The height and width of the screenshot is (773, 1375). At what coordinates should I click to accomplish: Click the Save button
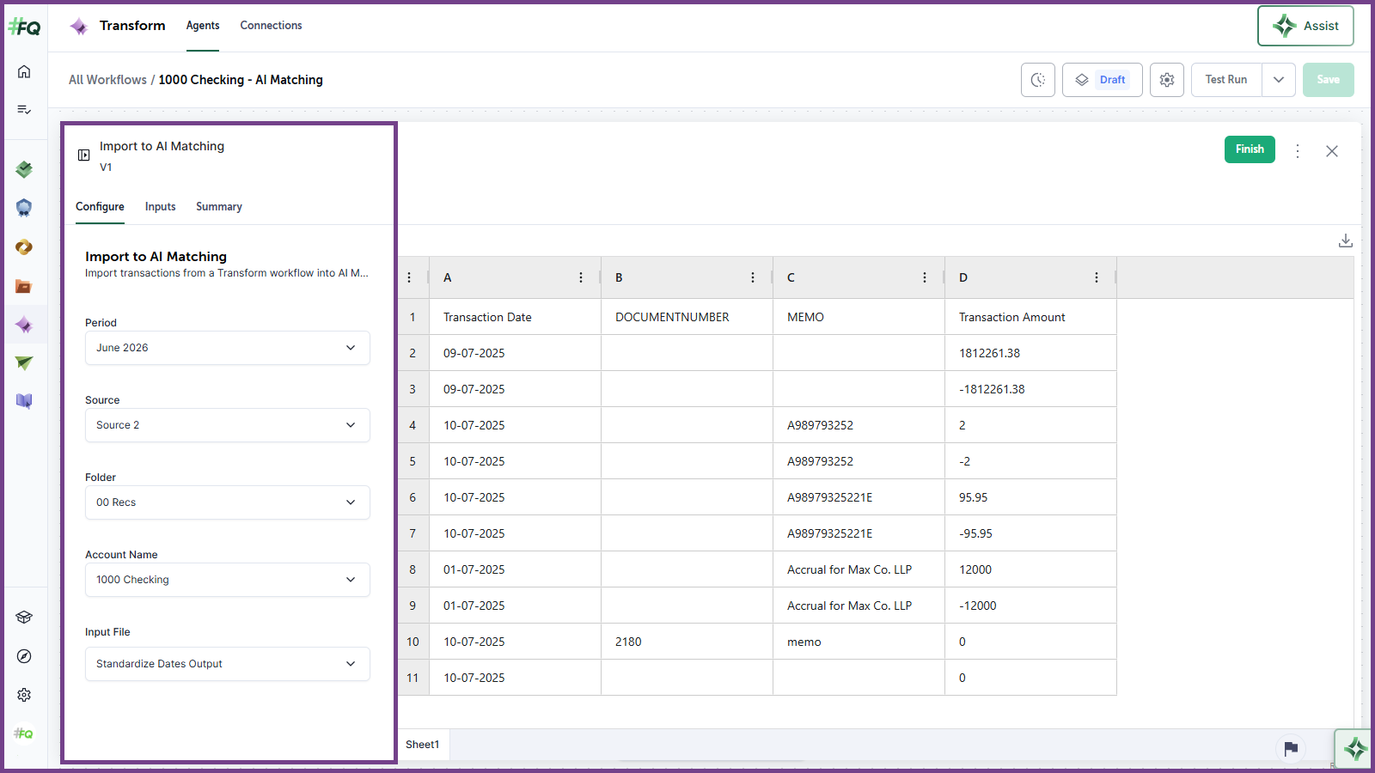tap(1329, 80)
